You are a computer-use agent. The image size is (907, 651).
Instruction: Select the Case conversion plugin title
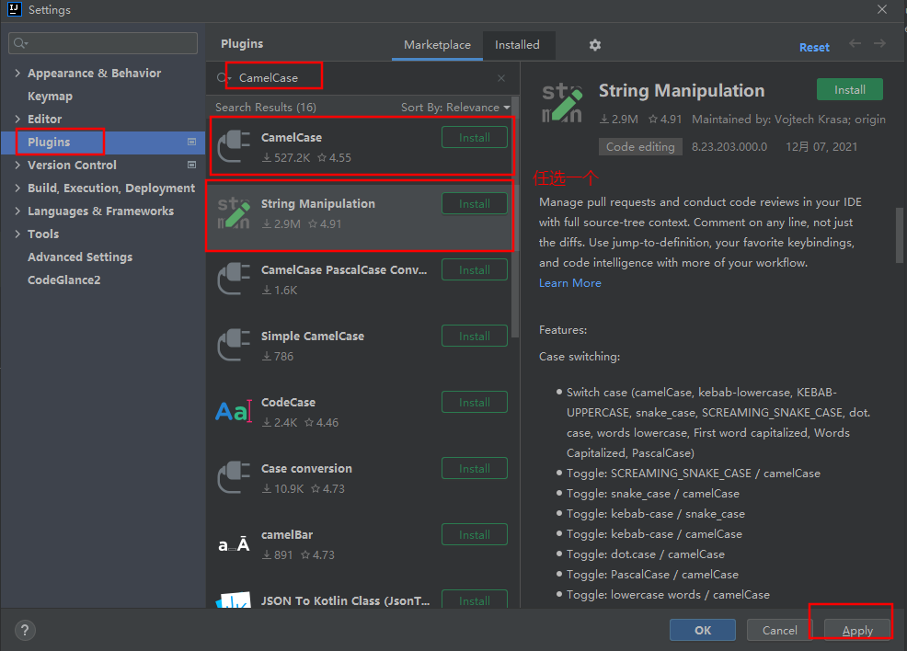(x=306, y=469)
